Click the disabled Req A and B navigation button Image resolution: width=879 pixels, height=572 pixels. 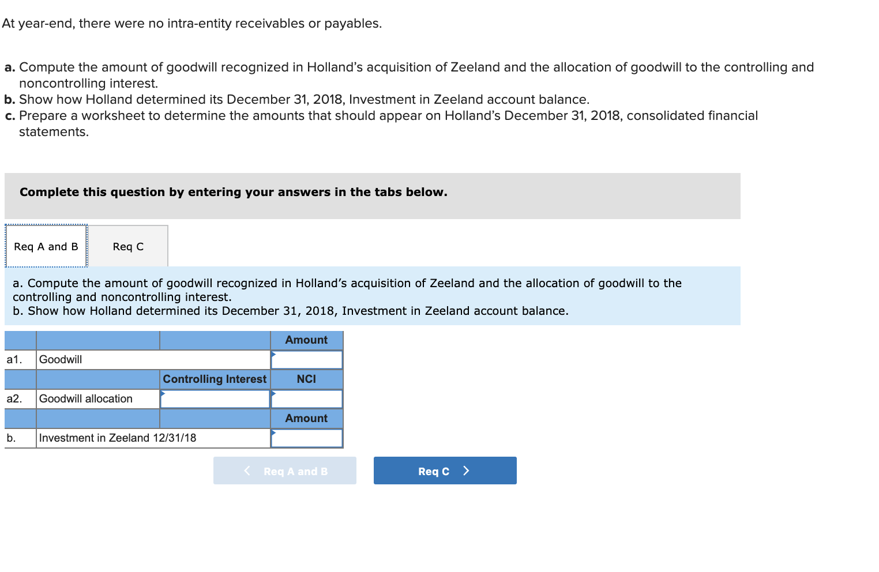tap(284, 471)
